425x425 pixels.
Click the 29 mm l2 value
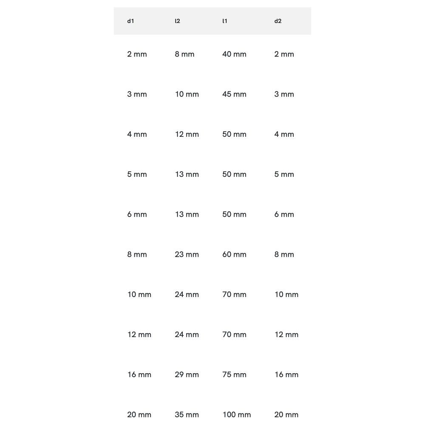[187, 374]
